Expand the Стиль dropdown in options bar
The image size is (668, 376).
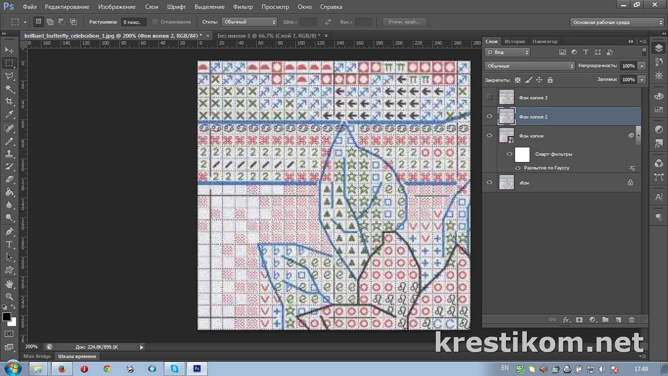point(249,22)
